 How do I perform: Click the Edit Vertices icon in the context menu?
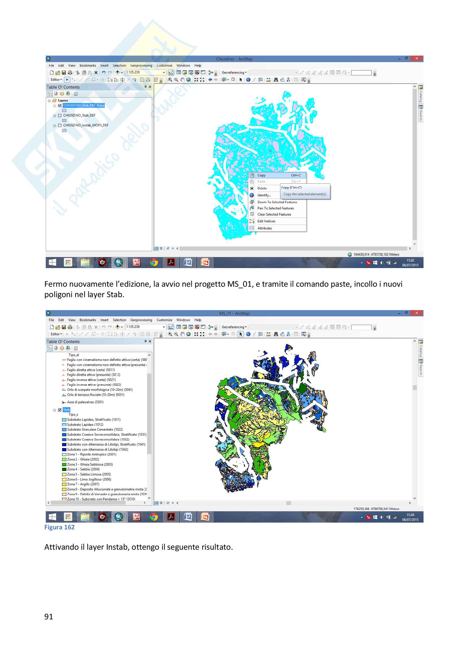[x=252, y=221]
